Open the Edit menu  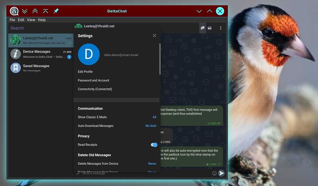[21, 20]
